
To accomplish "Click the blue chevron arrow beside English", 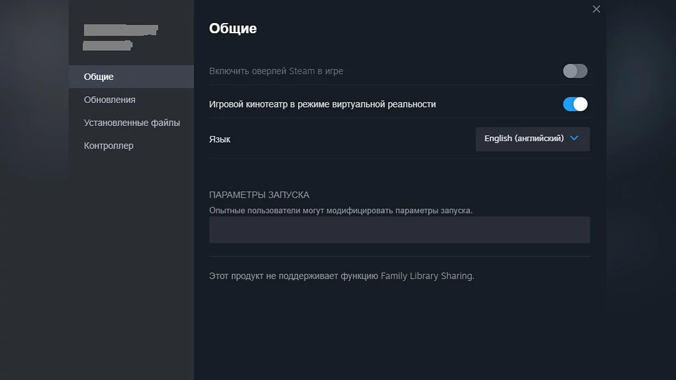I will [x=574, y=138].
